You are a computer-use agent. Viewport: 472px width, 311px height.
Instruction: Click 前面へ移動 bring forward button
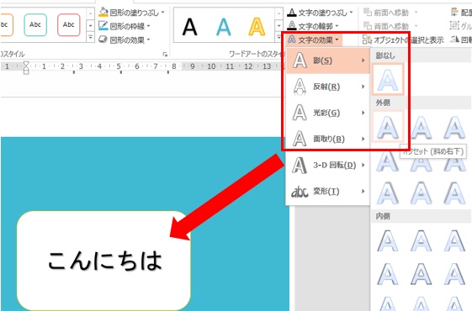pyautogui.click(x=386, y=13)
